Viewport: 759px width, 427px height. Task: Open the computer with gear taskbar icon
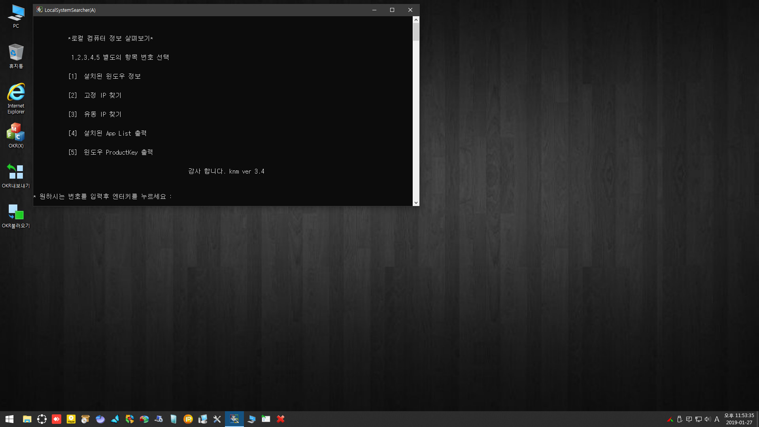(159, 419)
